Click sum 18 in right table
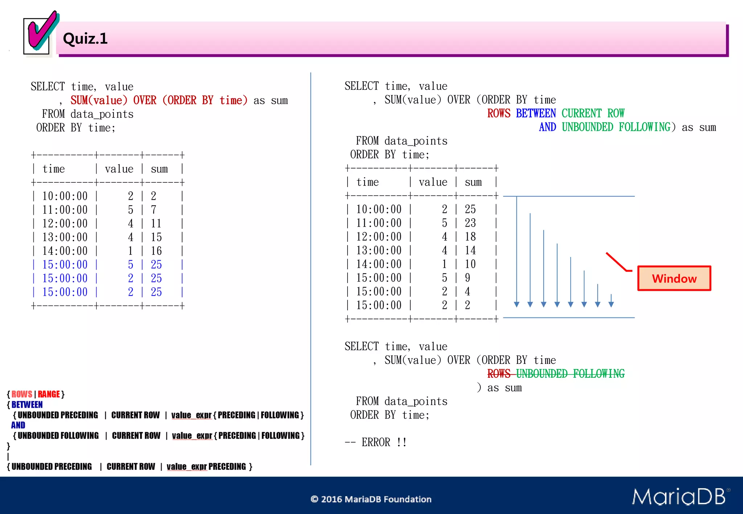Screen dimensions: 743x514 point(471,237)
